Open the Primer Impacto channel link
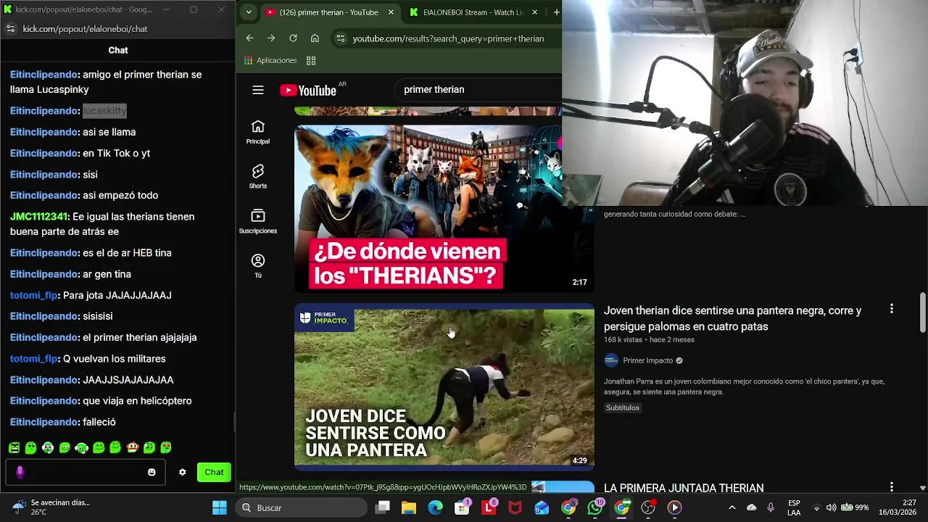The width and height of the screenshot is (928, 522). pos(648,360)
